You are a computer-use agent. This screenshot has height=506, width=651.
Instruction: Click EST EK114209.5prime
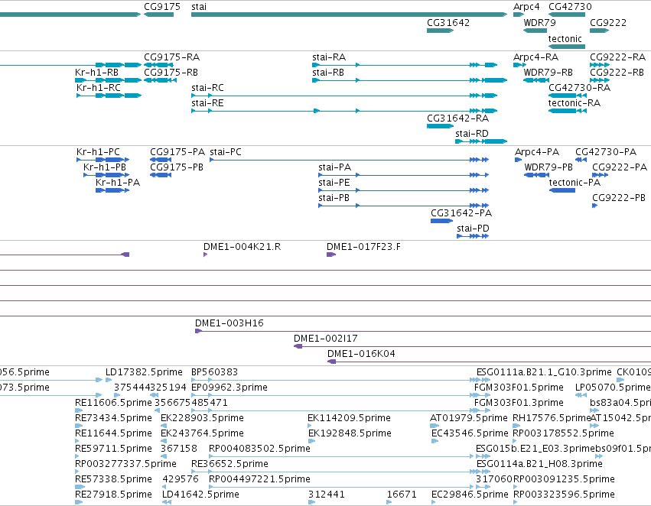[x=311, y=426]
